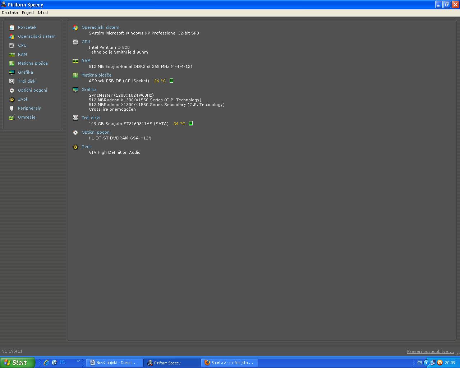Expand quick launch overflow chevron
The image size is (460, 368).
click(78, 361)
